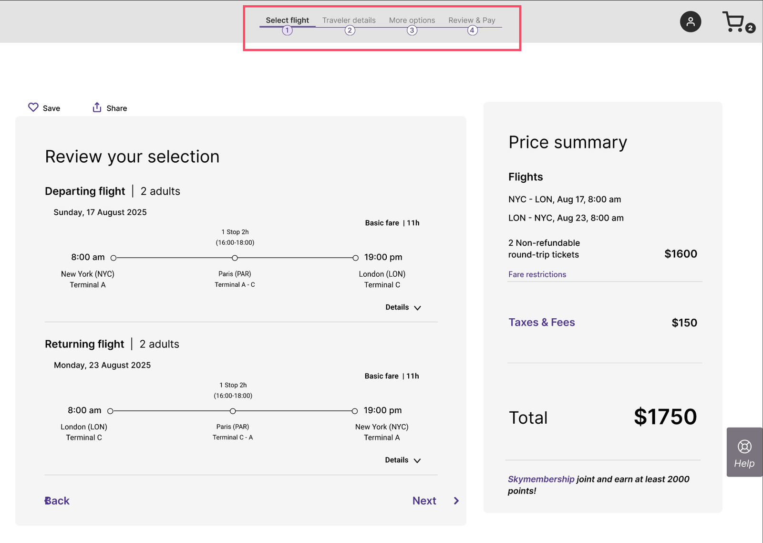Click step 3 circle in progress bar

412,31
